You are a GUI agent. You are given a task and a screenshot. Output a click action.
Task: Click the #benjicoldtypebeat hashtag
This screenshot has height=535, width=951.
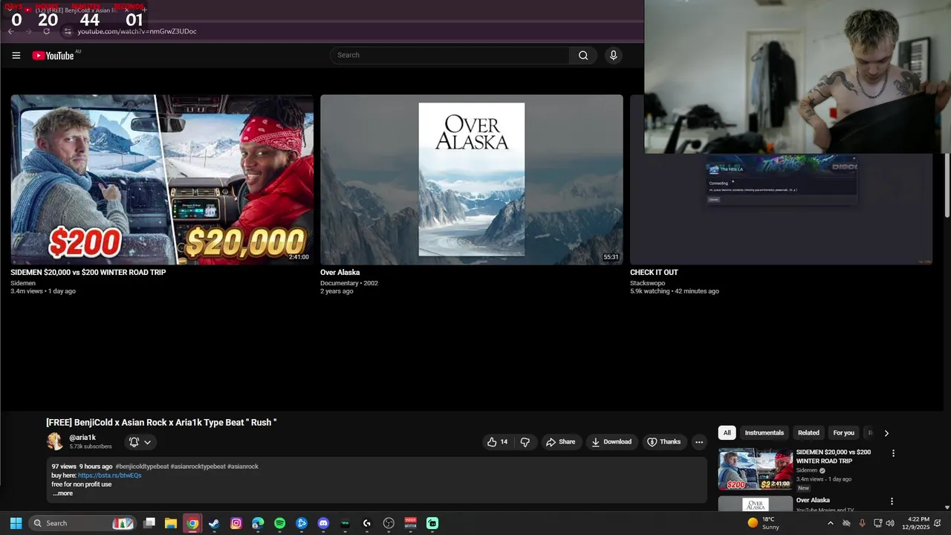[142, 467]
